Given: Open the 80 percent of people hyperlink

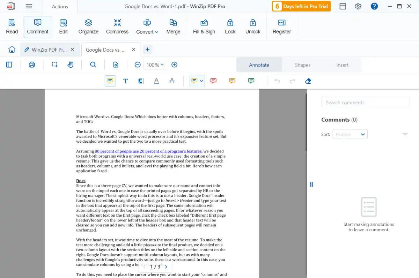Looking at the screenshot, I should tap(148, 151).
